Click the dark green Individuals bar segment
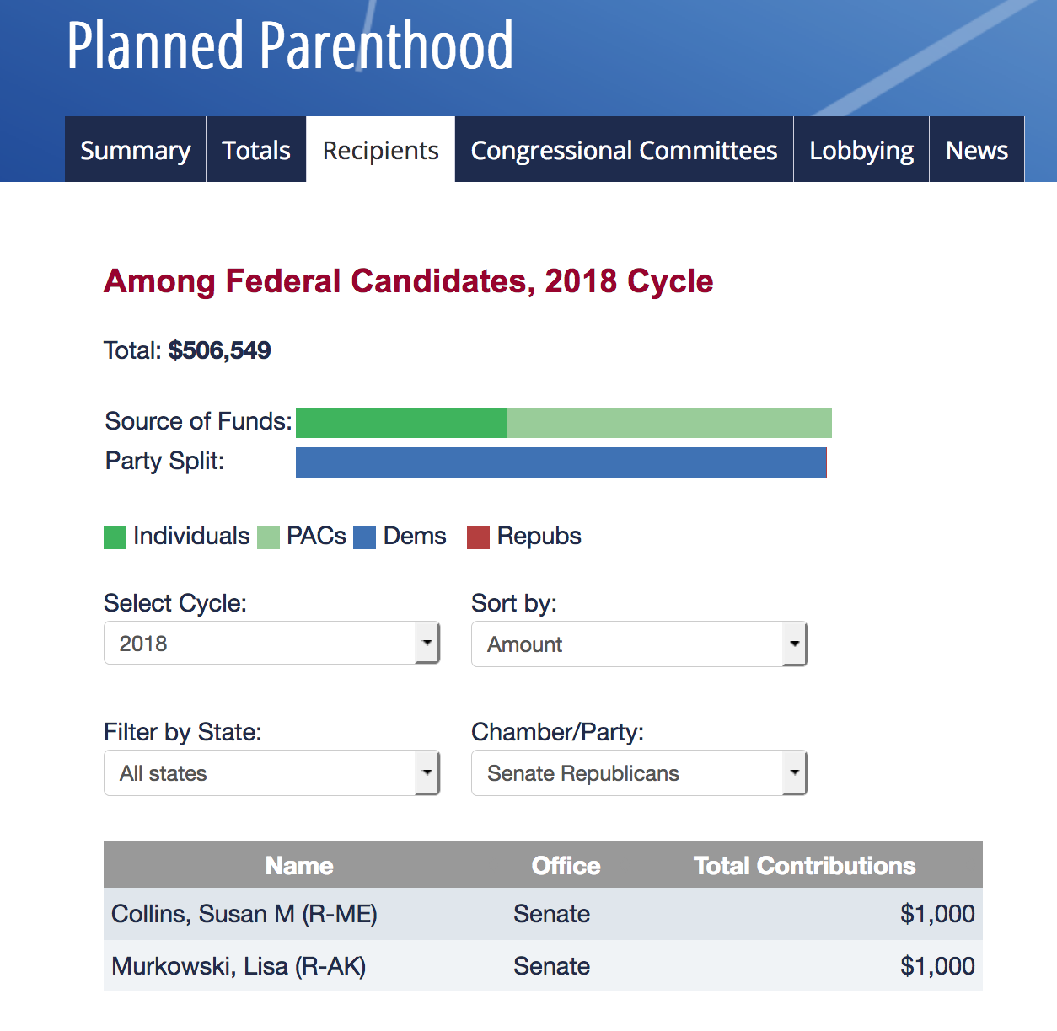This screenshot has height=1031, width=1057. coord(401,423)
